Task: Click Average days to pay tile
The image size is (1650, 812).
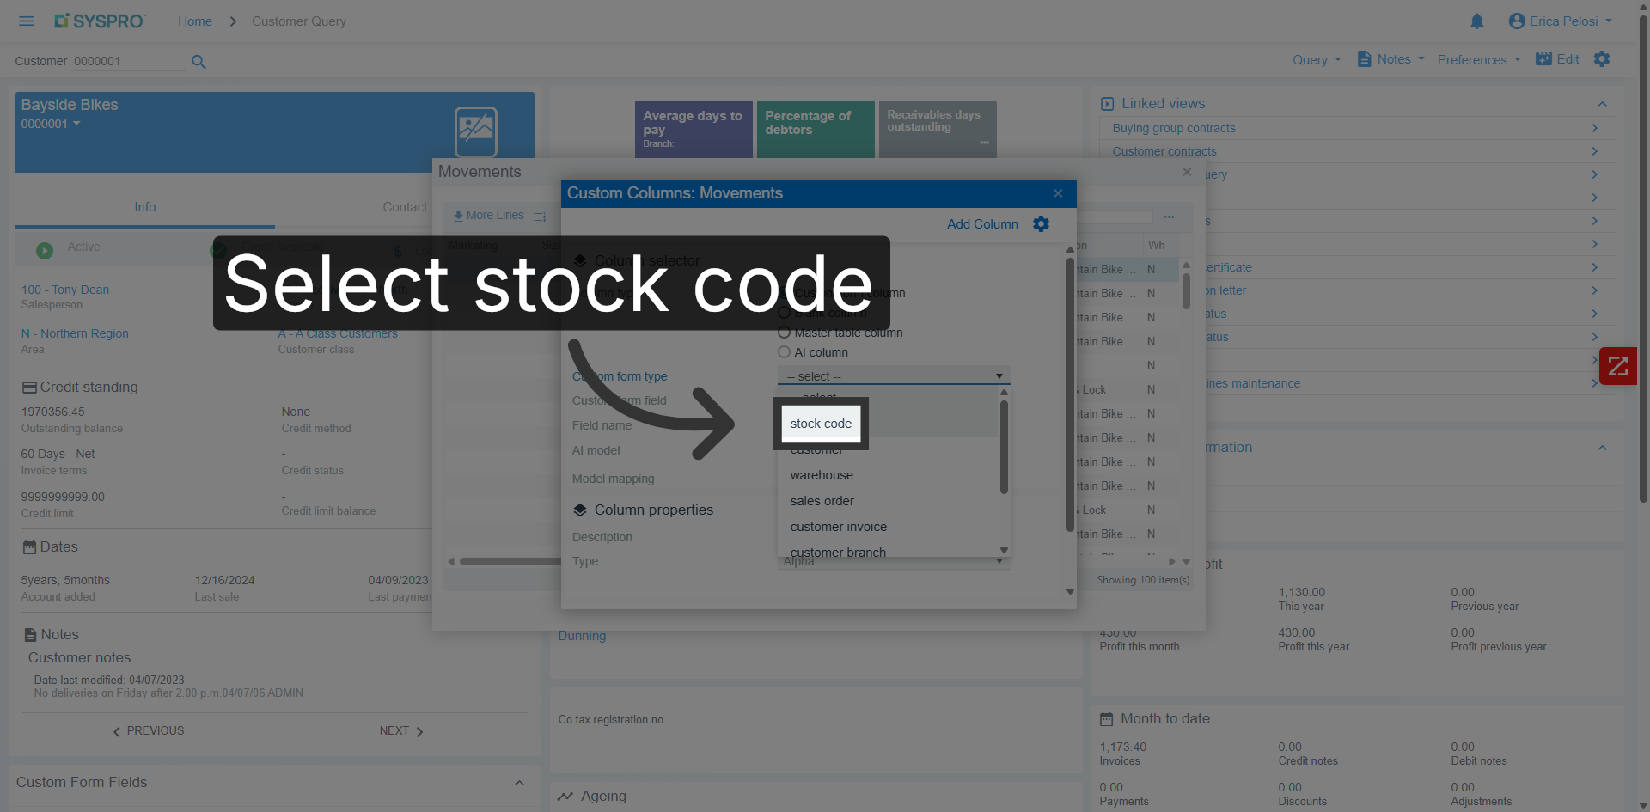Action: pos(694,130)
